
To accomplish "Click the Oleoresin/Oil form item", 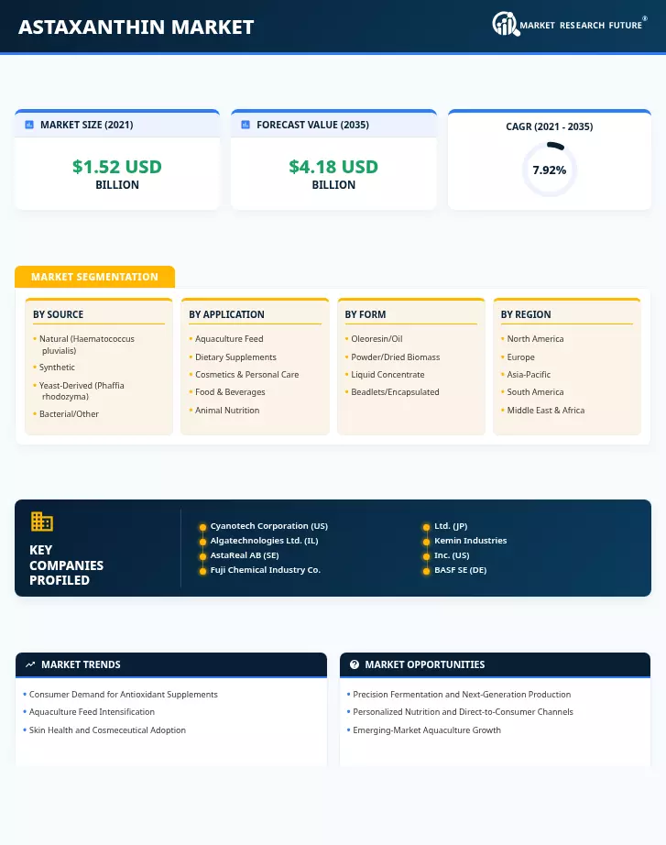I will tap(377, 338).
